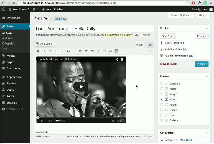The image size is (214, 144).
Task: Click the video progress bar scrubber
Action: point(38,117)
